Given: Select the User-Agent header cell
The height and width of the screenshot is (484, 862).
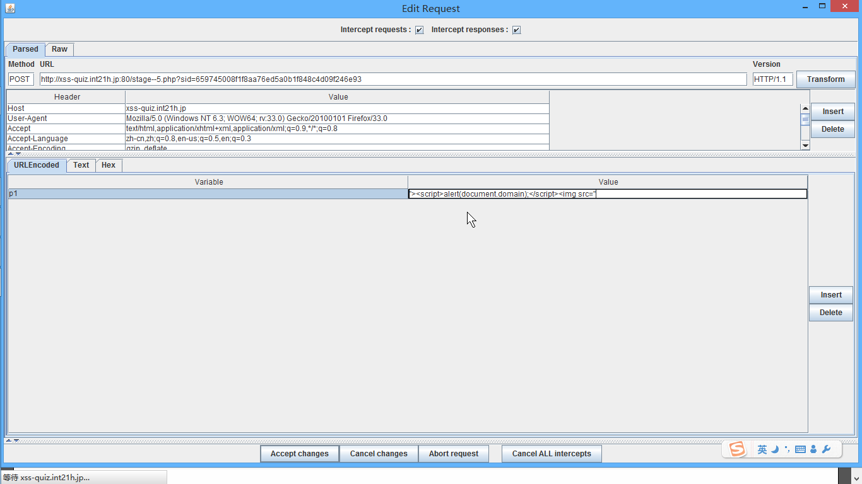Looking at the screenshot, I should (x=66, y=118).
